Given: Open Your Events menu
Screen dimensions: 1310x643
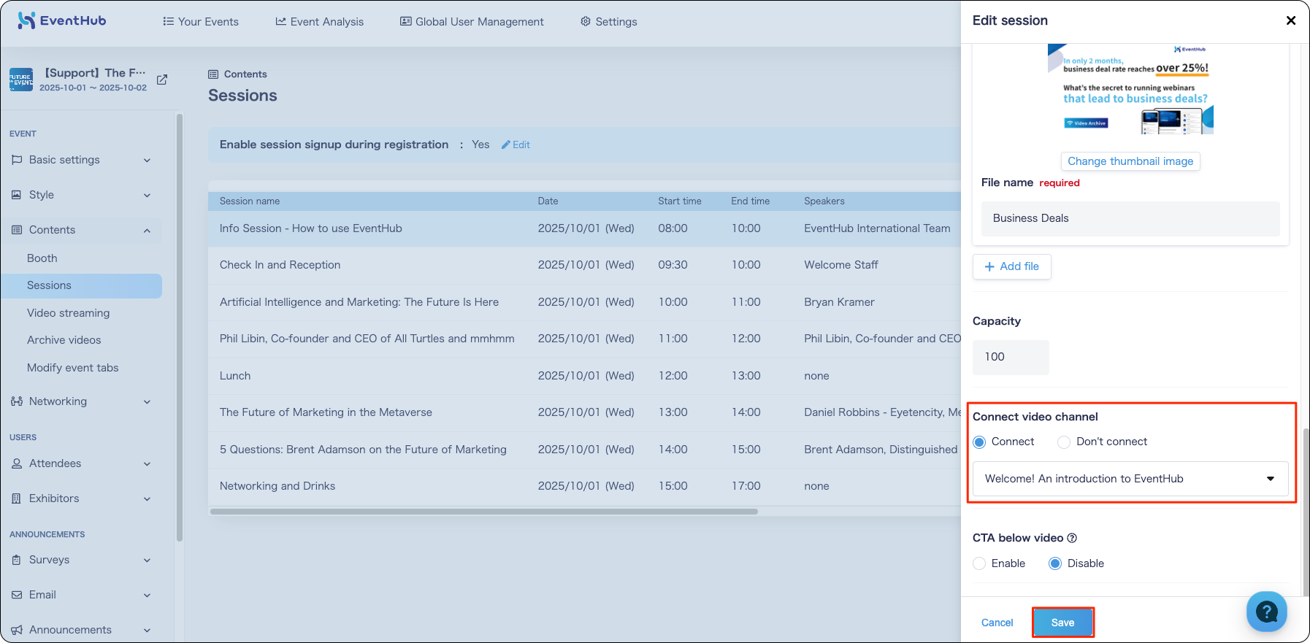Looking at the screenshot, I should pos(201,22).
